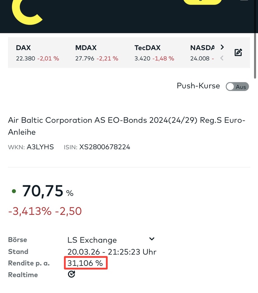Select the TecDAX index entry

[x=154, y=53]
